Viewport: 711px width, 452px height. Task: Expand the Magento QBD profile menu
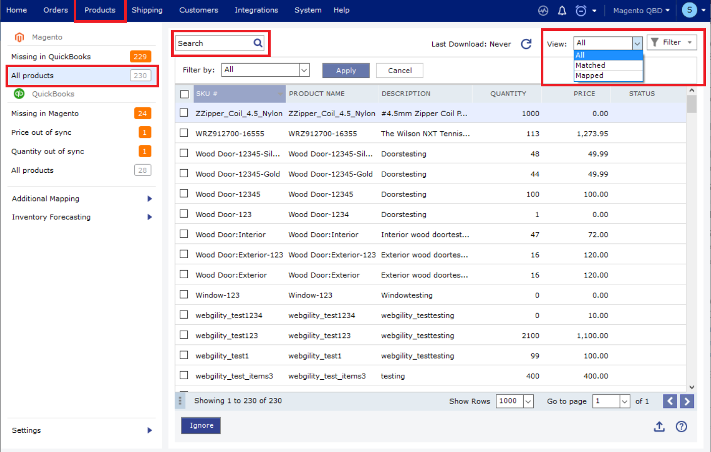pos(641,10)
